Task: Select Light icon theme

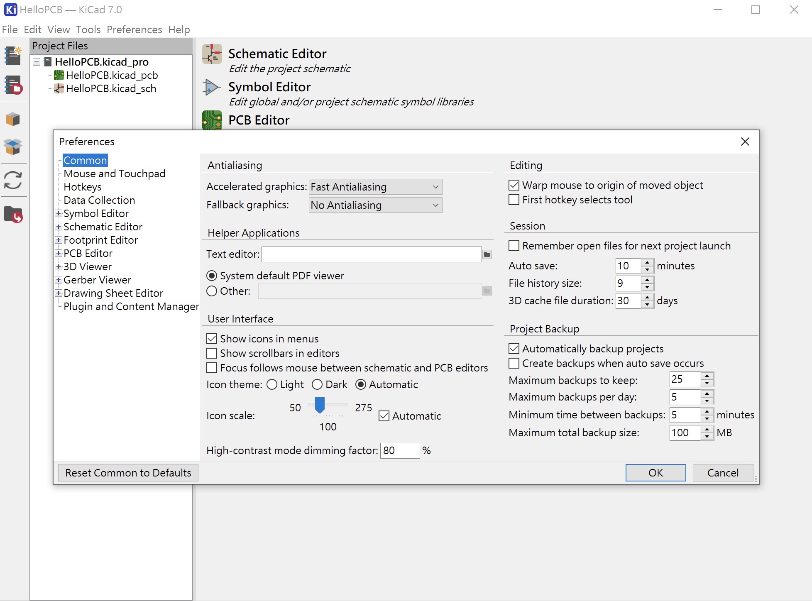Action: (272, 385)
